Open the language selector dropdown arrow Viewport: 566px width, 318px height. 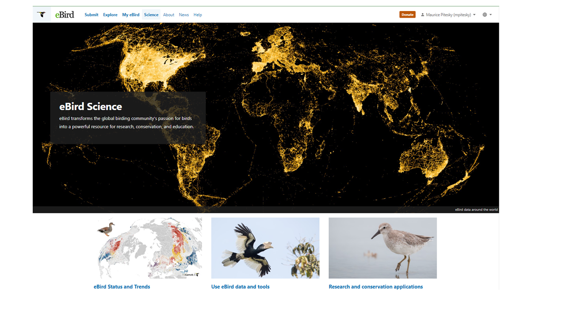click(x=490, y=14)
